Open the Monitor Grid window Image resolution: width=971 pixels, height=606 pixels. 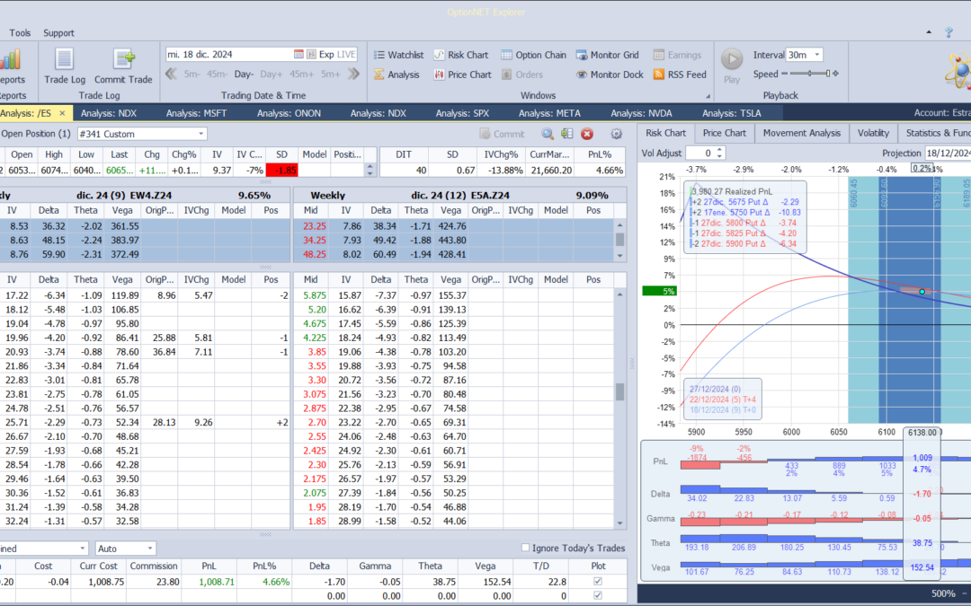pyautogui.click(x=607, y=55)
